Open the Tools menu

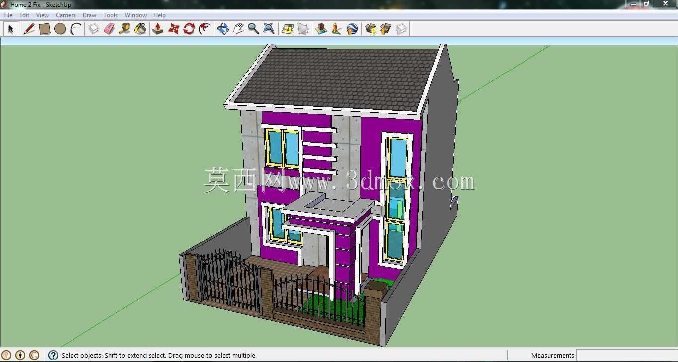tap(110, 15)
